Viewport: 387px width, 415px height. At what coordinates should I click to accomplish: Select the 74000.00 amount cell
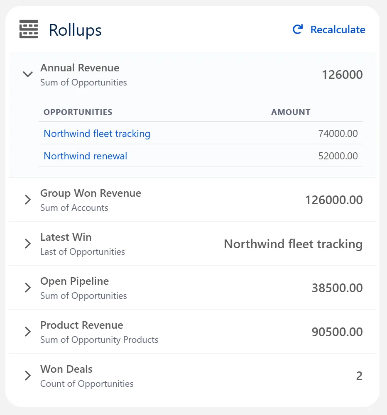point(338,134)
